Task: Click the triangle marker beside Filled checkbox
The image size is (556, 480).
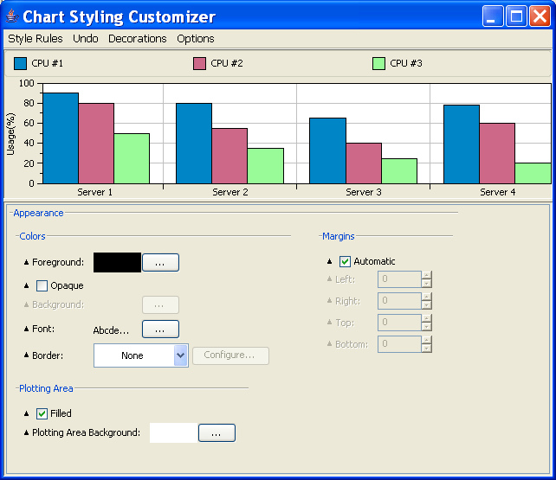Action: pyautogui.click(x=26, y=413)
